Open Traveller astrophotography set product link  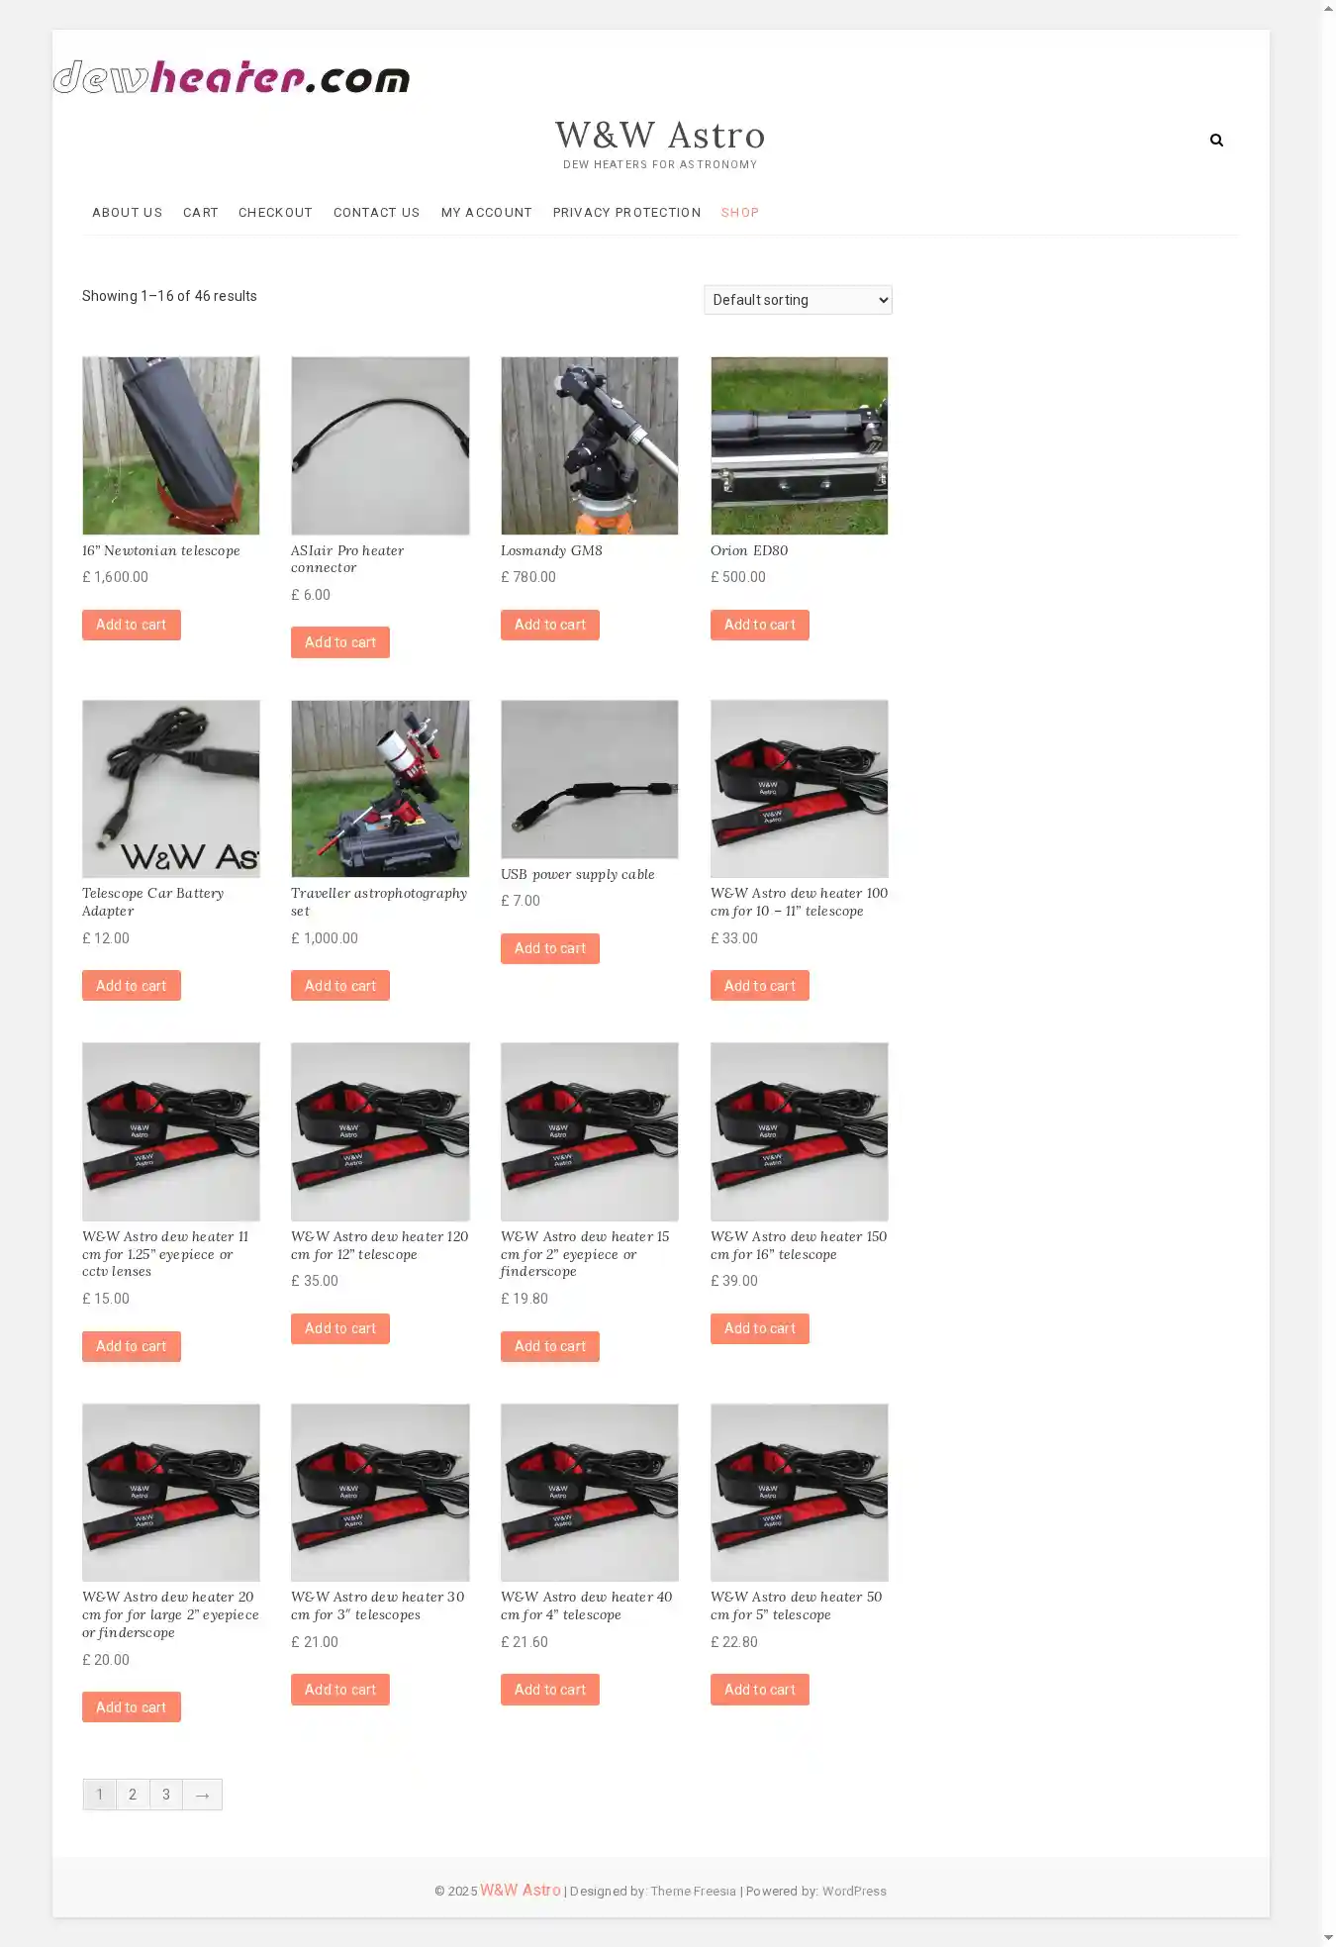pos(379,902)
